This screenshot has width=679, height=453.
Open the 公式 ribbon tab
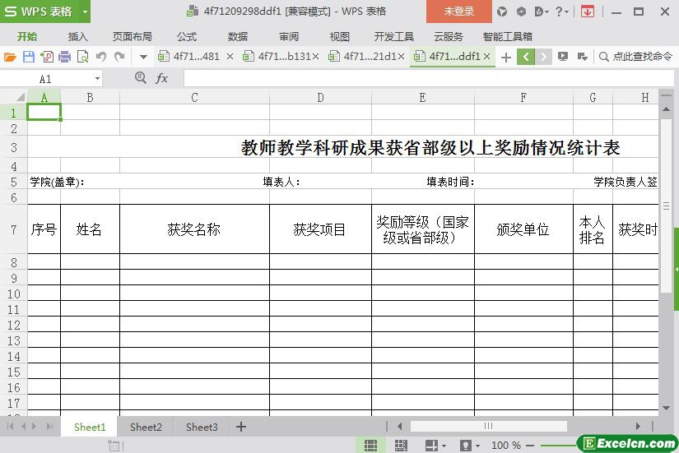pyautogui.click(x=187, y=37)
